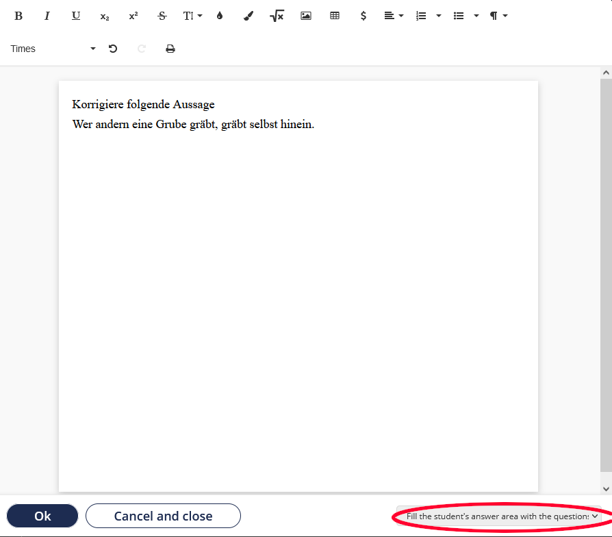612x537 pixels.
Task: Undo the last edit
Action: [x=113, y=49]
